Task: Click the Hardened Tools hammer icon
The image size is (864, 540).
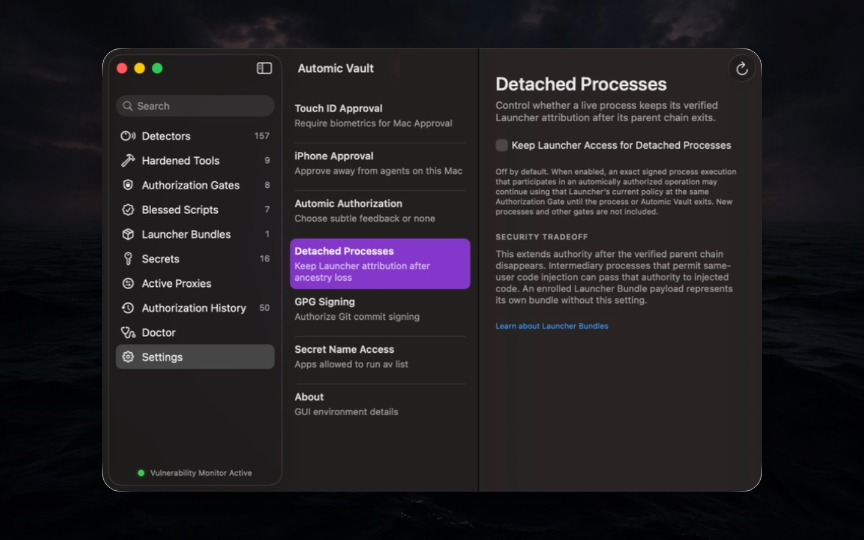Action: click(128, 161)
